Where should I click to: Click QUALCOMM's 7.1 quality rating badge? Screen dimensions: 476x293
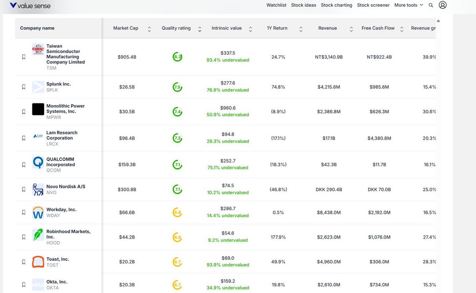tap(177, 164)
